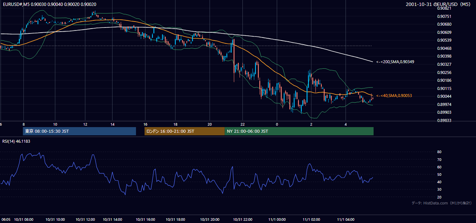Image resolution: width=476 pixels, height=223 pixels.
Task: Select the 40 SMA label 0.90053
Action: 394,96
